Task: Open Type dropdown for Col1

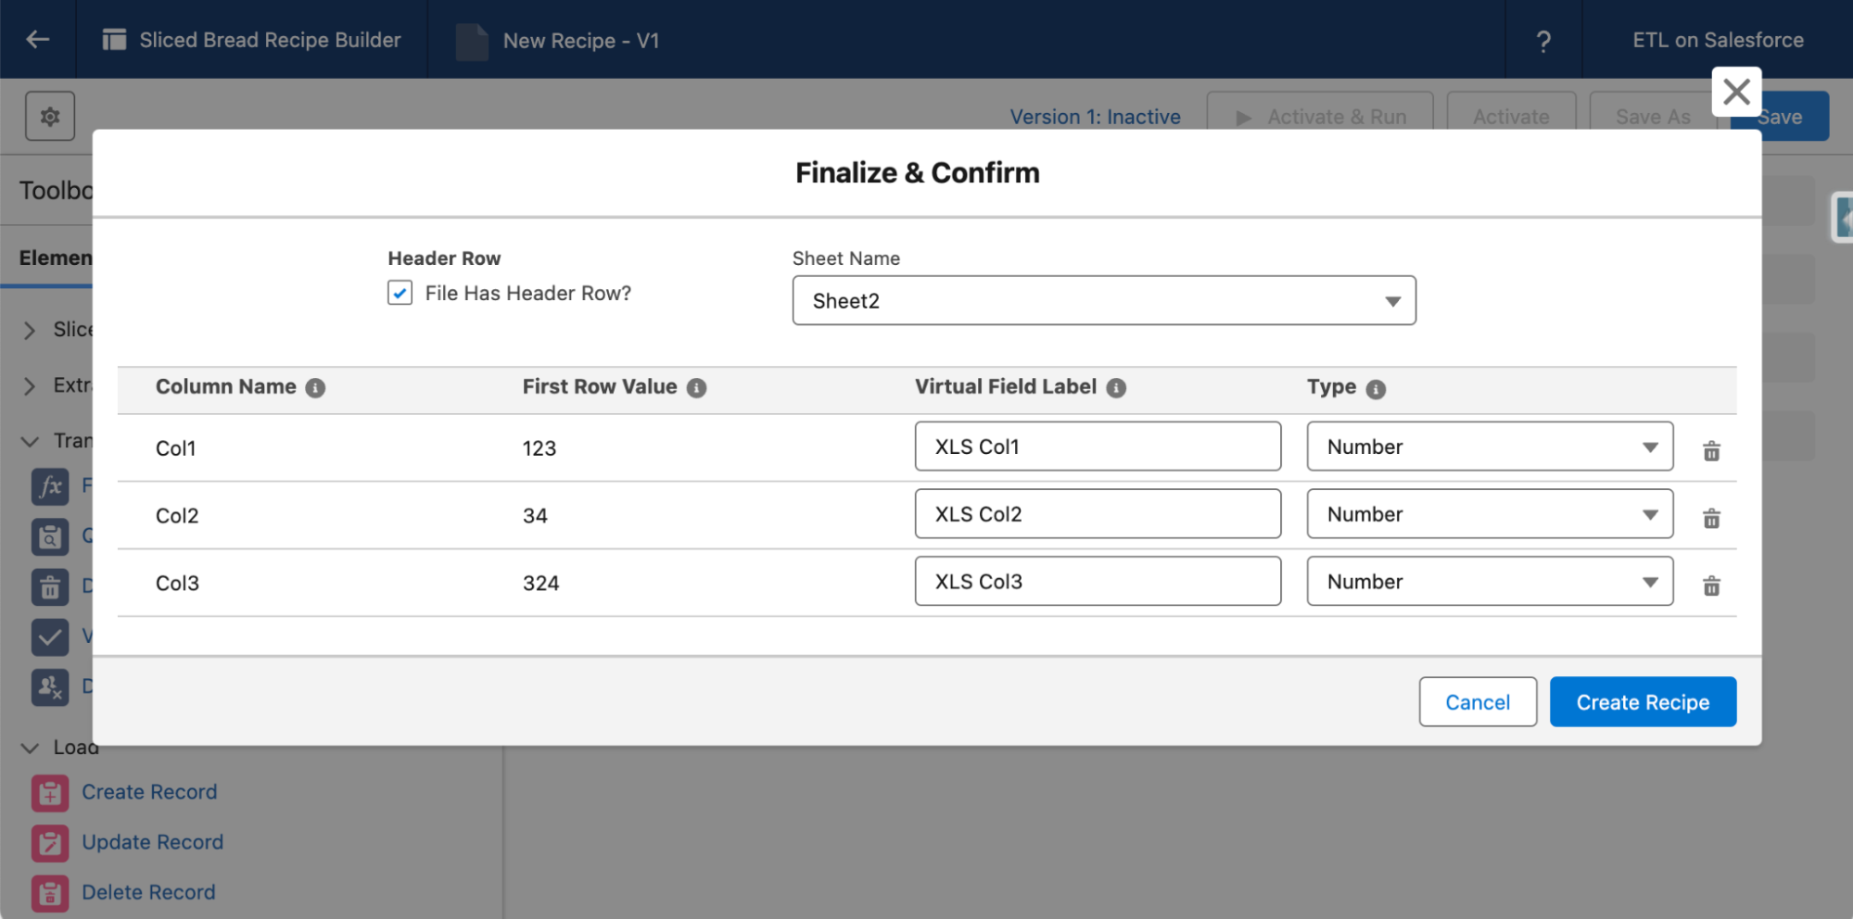Action: [1489, 447]
